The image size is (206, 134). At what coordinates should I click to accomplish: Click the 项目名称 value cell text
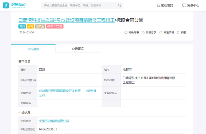[149, 80]
